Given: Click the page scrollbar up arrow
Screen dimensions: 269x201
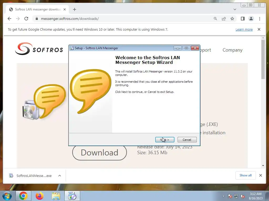Looking at the screenshot, I should 263,38.
